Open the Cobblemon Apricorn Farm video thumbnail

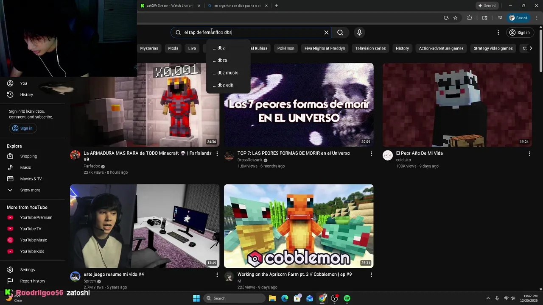pos(299,226)
